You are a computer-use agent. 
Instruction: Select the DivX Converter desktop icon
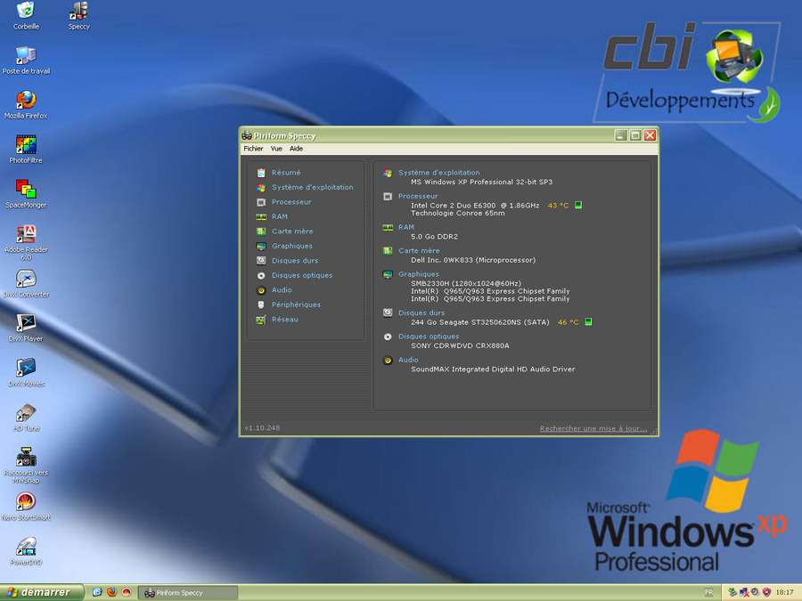tap(26, 284)
